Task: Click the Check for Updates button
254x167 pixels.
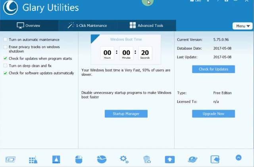Action: point(214,69)
